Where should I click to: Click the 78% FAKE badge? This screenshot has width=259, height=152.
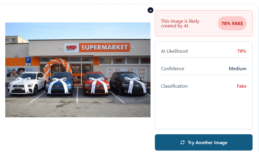pyautogui.click(x=232, y=23)
